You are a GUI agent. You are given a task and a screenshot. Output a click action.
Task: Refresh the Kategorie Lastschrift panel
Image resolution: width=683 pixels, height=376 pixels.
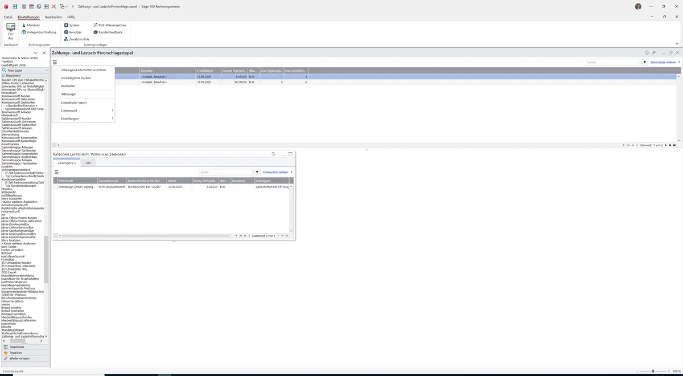[274, 154]
